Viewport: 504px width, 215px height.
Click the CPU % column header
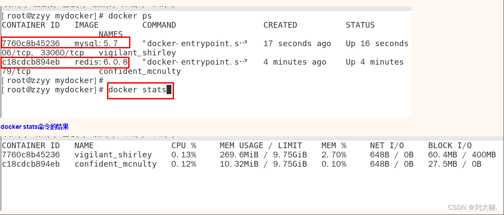[184, 146]
